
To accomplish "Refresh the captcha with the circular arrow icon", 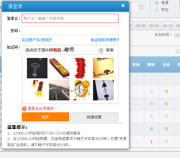I will tap(101, 50).
